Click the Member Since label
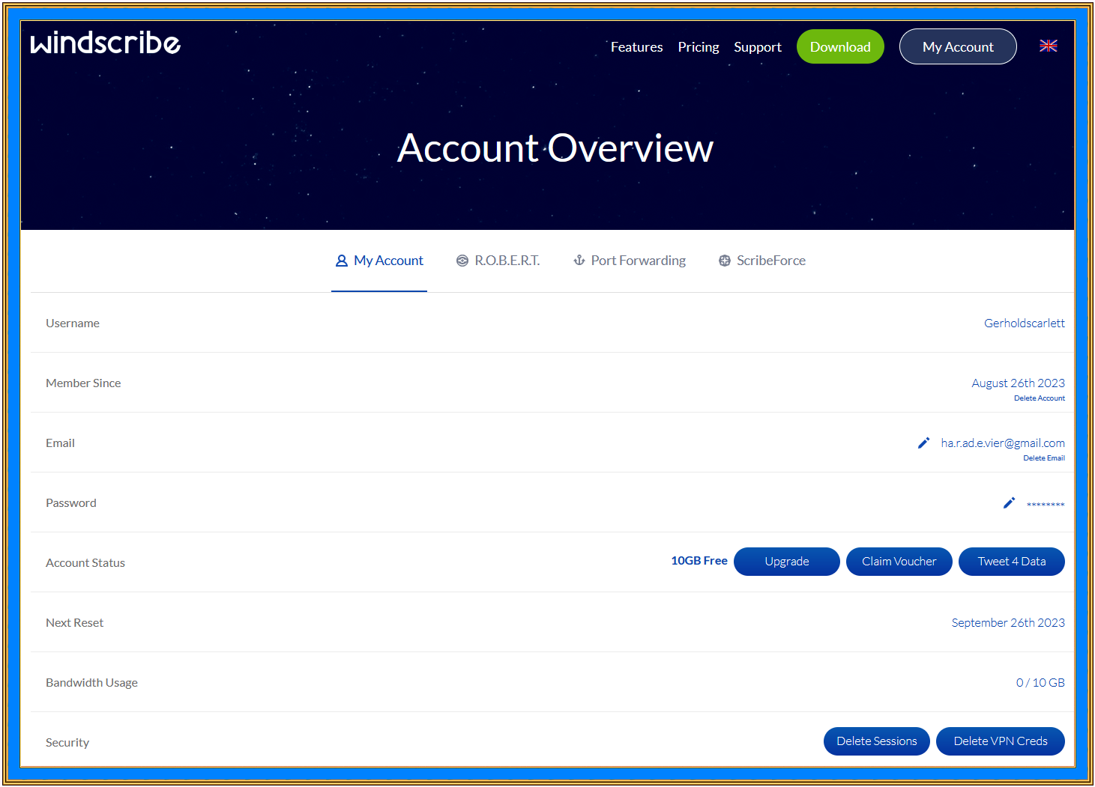This screenshot has height=787, width=1095. tap(83, 383)
